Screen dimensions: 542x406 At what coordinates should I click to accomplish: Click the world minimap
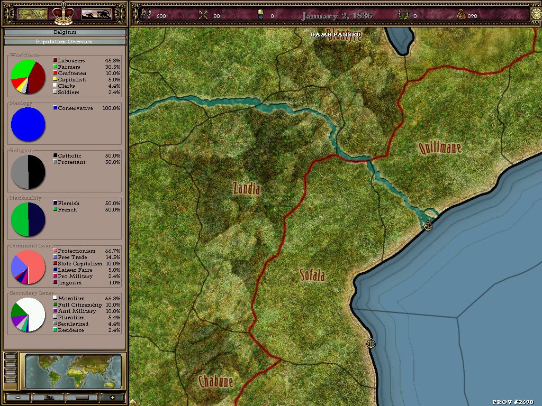pyautogui.click(x=73, y=371)
